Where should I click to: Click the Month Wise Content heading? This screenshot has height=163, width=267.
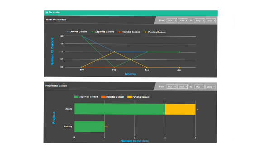click(x=56, y=20)
